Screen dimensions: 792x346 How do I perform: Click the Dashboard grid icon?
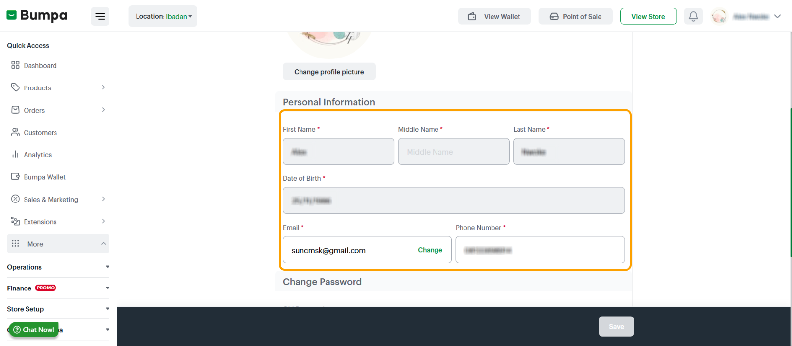(15, 65)
